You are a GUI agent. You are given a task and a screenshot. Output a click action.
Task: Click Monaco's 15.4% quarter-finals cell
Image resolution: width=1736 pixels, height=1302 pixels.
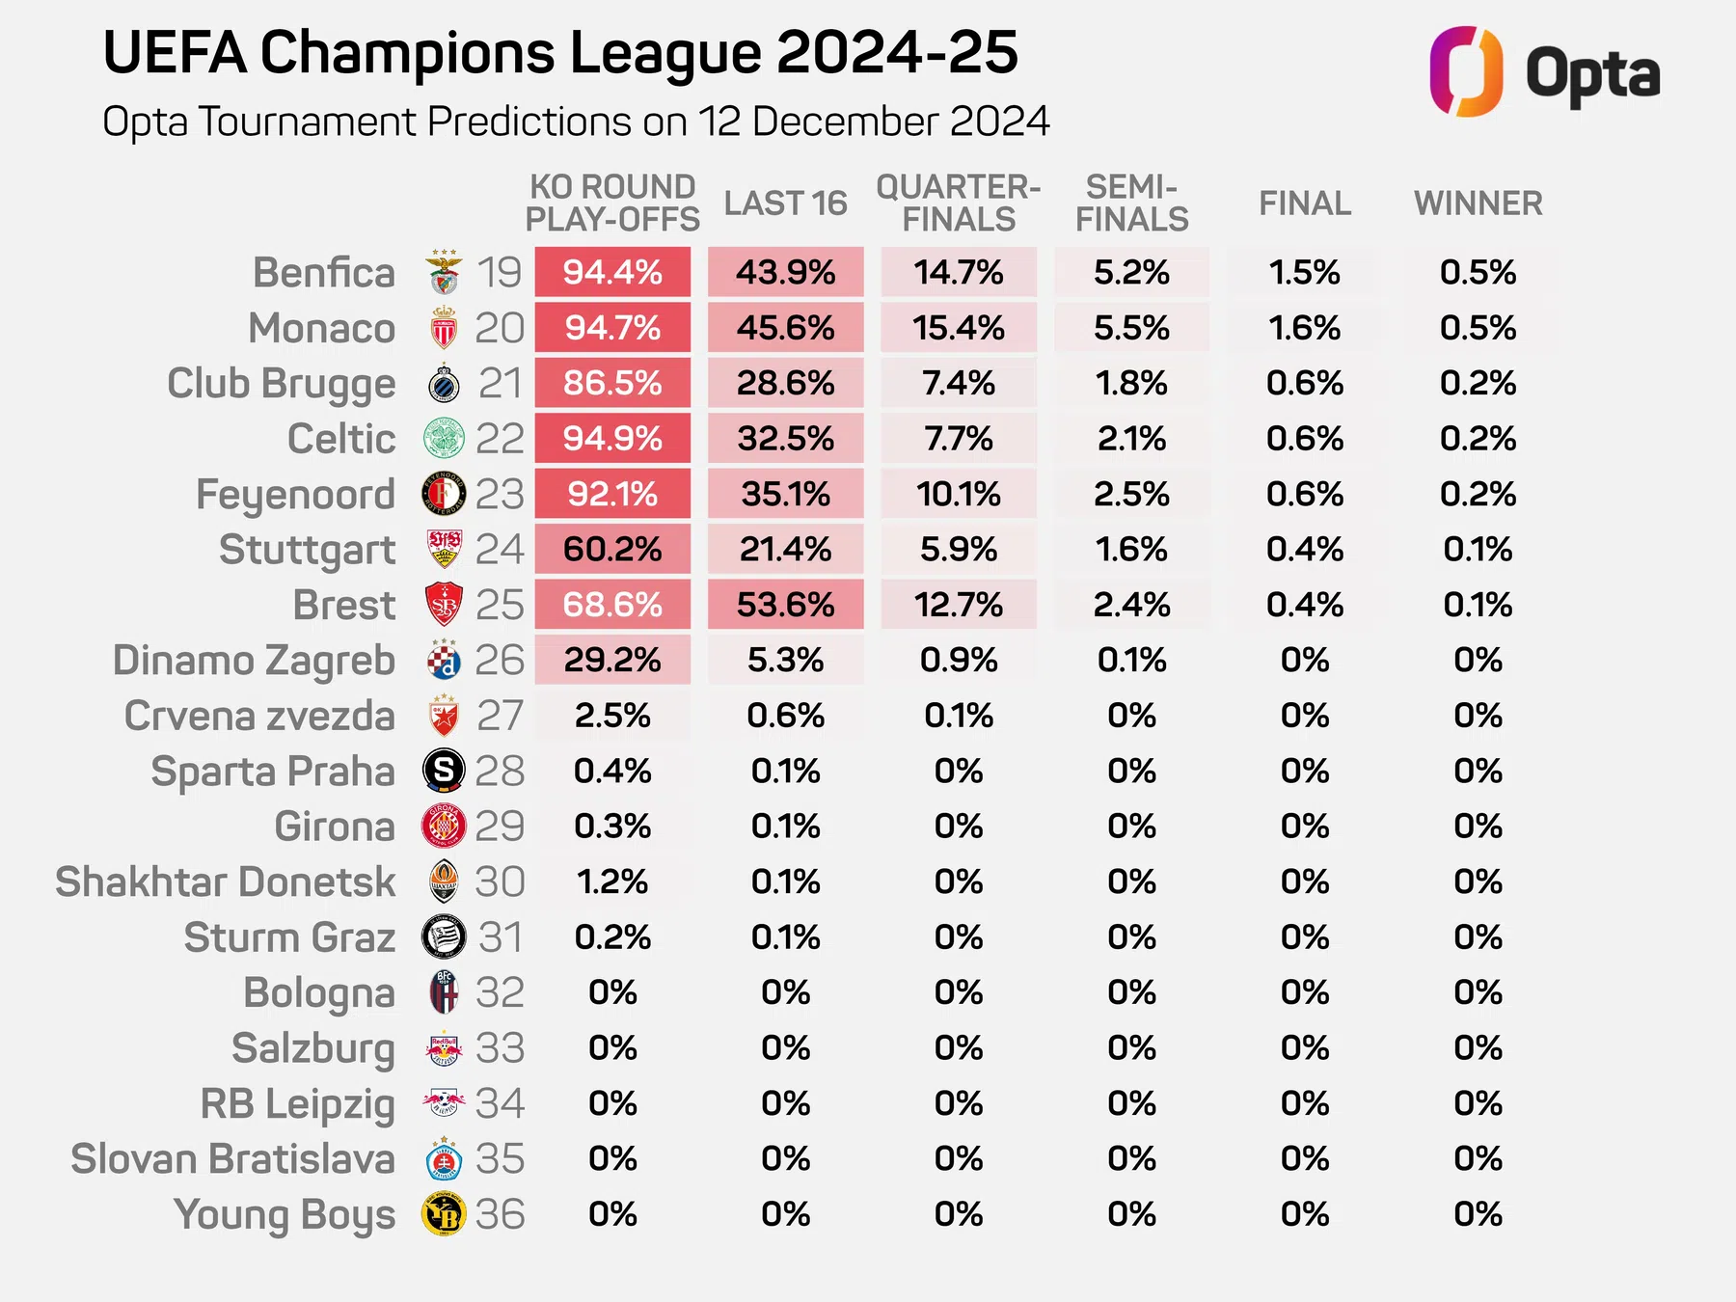click(959, 328)
